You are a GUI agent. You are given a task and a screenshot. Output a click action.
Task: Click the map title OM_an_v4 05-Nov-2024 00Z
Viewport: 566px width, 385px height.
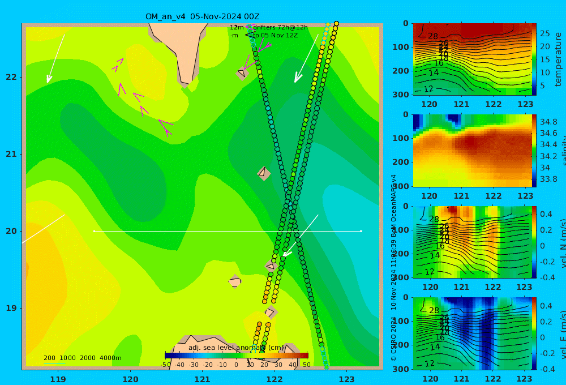click(202, 16)
